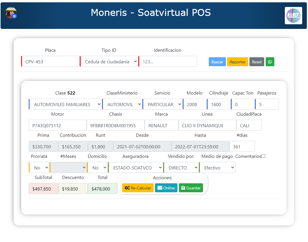Click the Modelo field showing 2008

pyautogui.click(x=195, y=104)
